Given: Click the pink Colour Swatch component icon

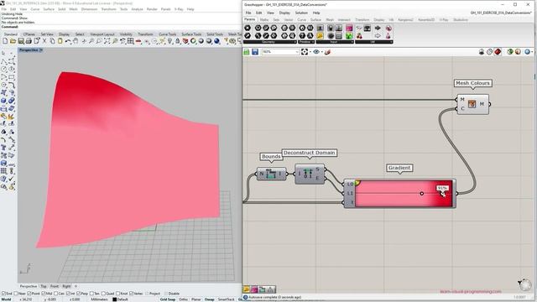Looking at the screenshot, I should (x=349, y=28).
